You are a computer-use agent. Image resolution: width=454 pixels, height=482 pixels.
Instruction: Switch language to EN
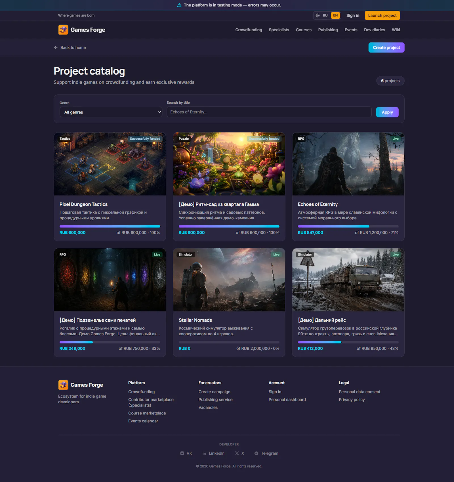(x=335, y=16)
